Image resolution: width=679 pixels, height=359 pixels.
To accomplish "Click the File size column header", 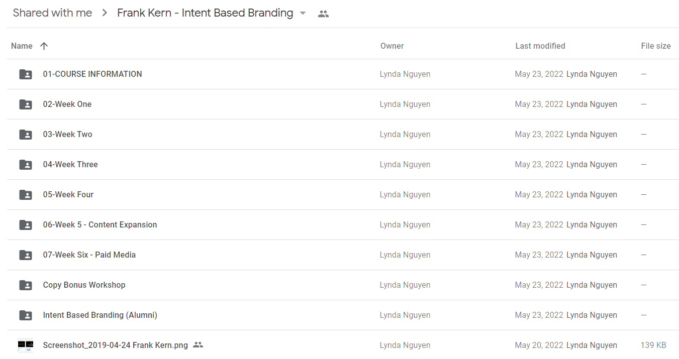I will (656, 46).
